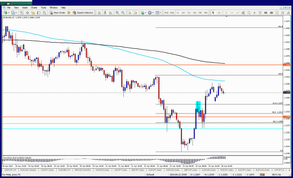This screenshot has height=178, width=293.
Task: Switch timeframe to M30
Action: point(172,13)
